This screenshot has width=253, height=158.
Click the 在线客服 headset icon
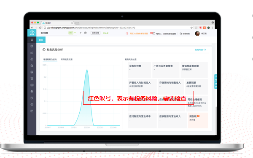181,34
